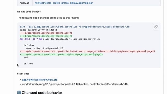
Task: Click the added '@user.microposts.paginate' line
Action: pos(61,55)
